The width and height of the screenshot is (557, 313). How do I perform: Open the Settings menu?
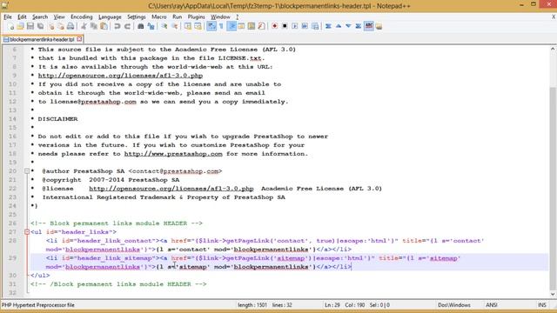(137, 17)
